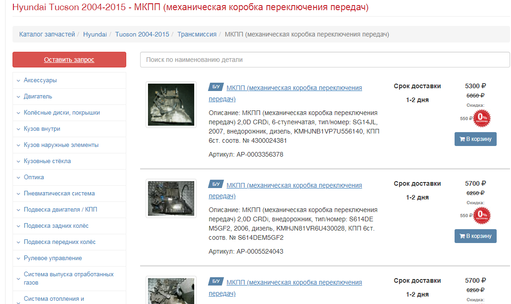
Task: Go to Каталог запчастей breadcrumb
Action: (x=47, y=34)
